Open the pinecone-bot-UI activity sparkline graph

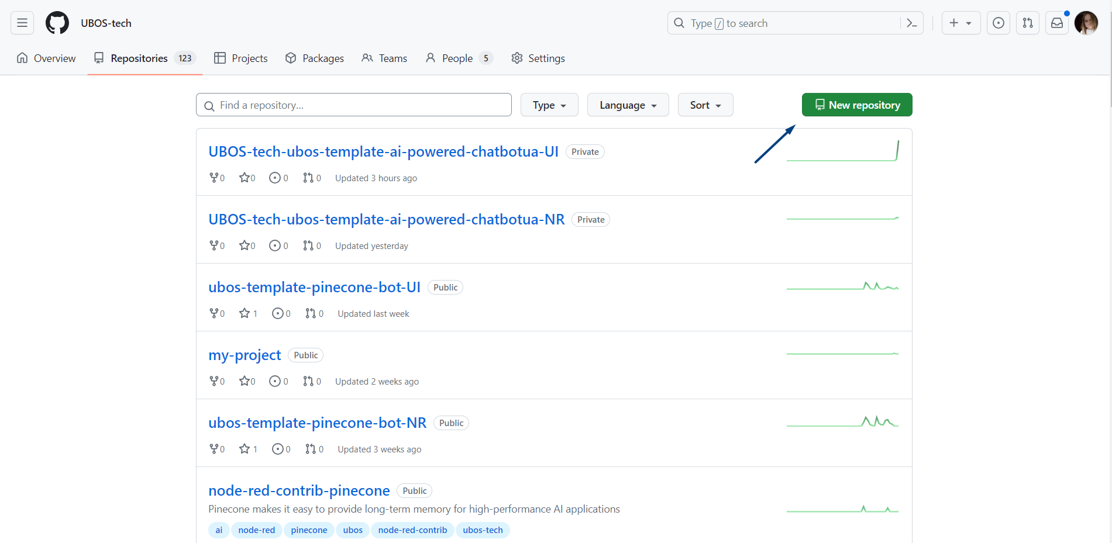pos(842,286)
